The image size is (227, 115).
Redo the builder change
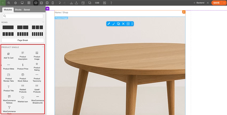click(65, 3)
